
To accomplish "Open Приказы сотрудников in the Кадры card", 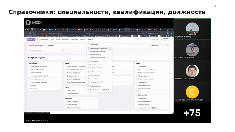I will pyautogui.click(x=74, y=73).
